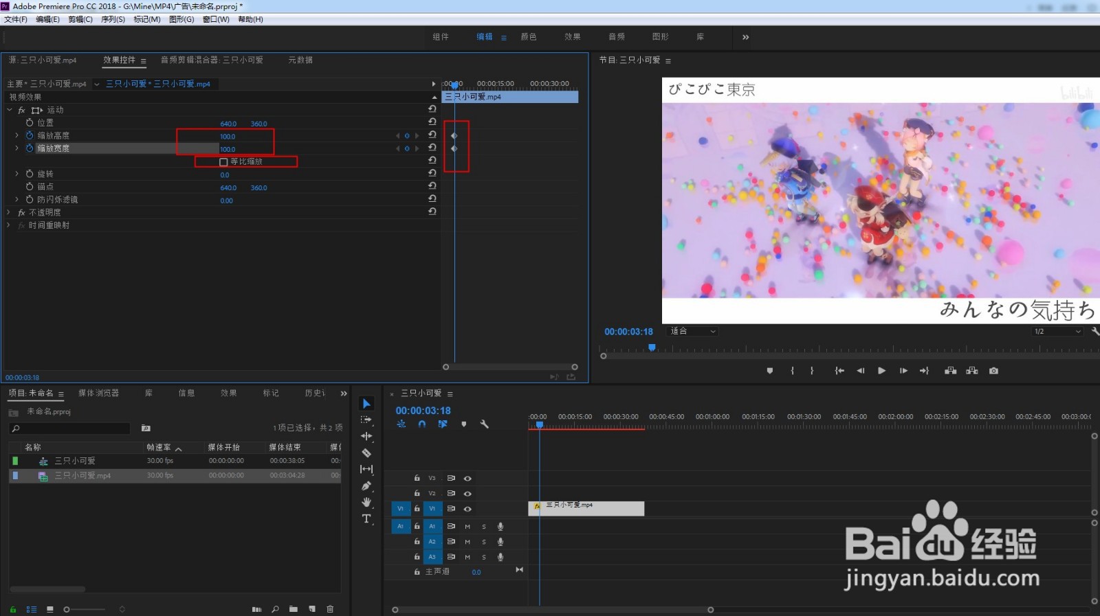Go to next keyframe of 缩放宽度
1100x616 pixels.
[x=417, y=148]
